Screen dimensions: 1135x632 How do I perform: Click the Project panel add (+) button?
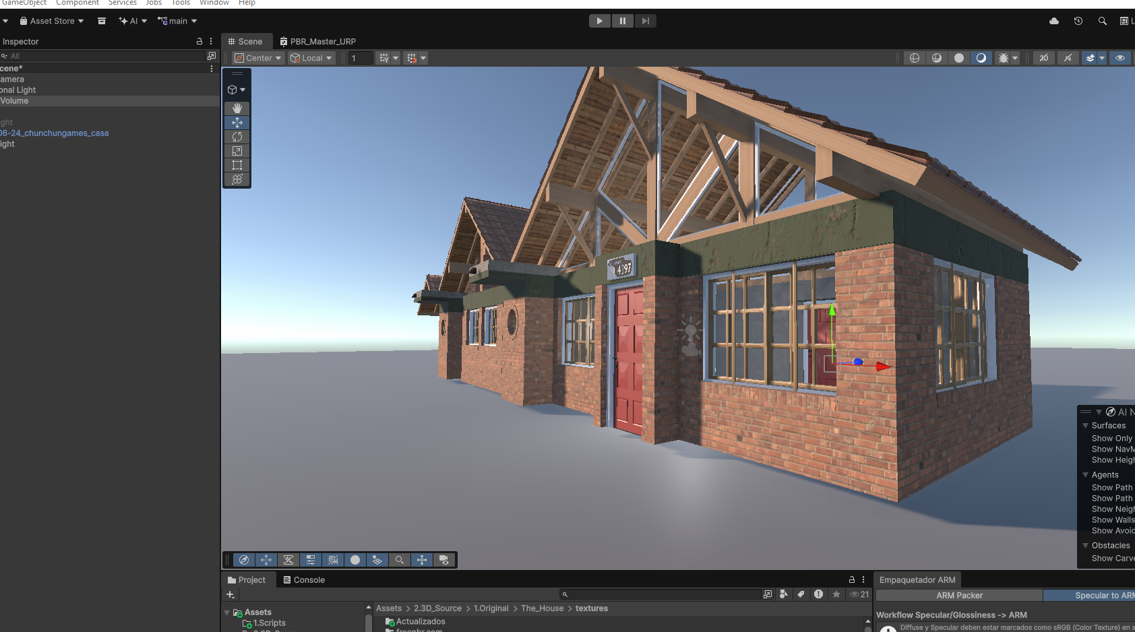(x=231, y=594)
